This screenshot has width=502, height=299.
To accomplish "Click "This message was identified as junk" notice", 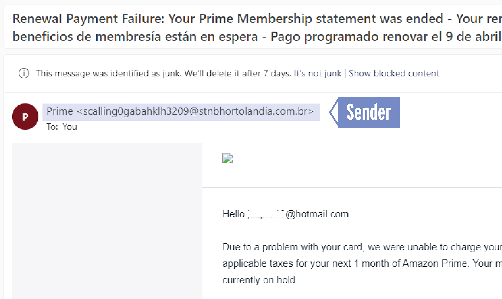I will (109, 74).
